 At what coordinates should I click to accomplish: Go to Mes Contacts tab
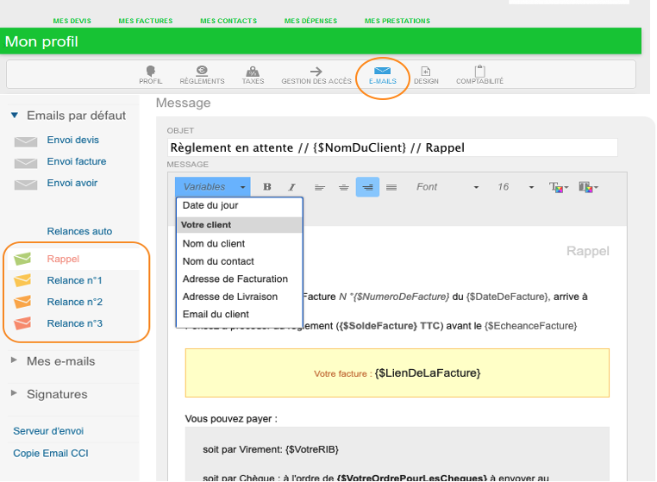[x=228, y=21]
